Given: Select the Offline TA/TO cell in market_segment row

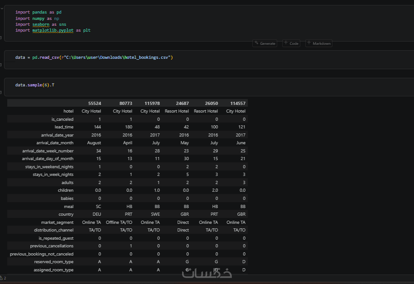Looking at the screenshot, I should 119,222.
